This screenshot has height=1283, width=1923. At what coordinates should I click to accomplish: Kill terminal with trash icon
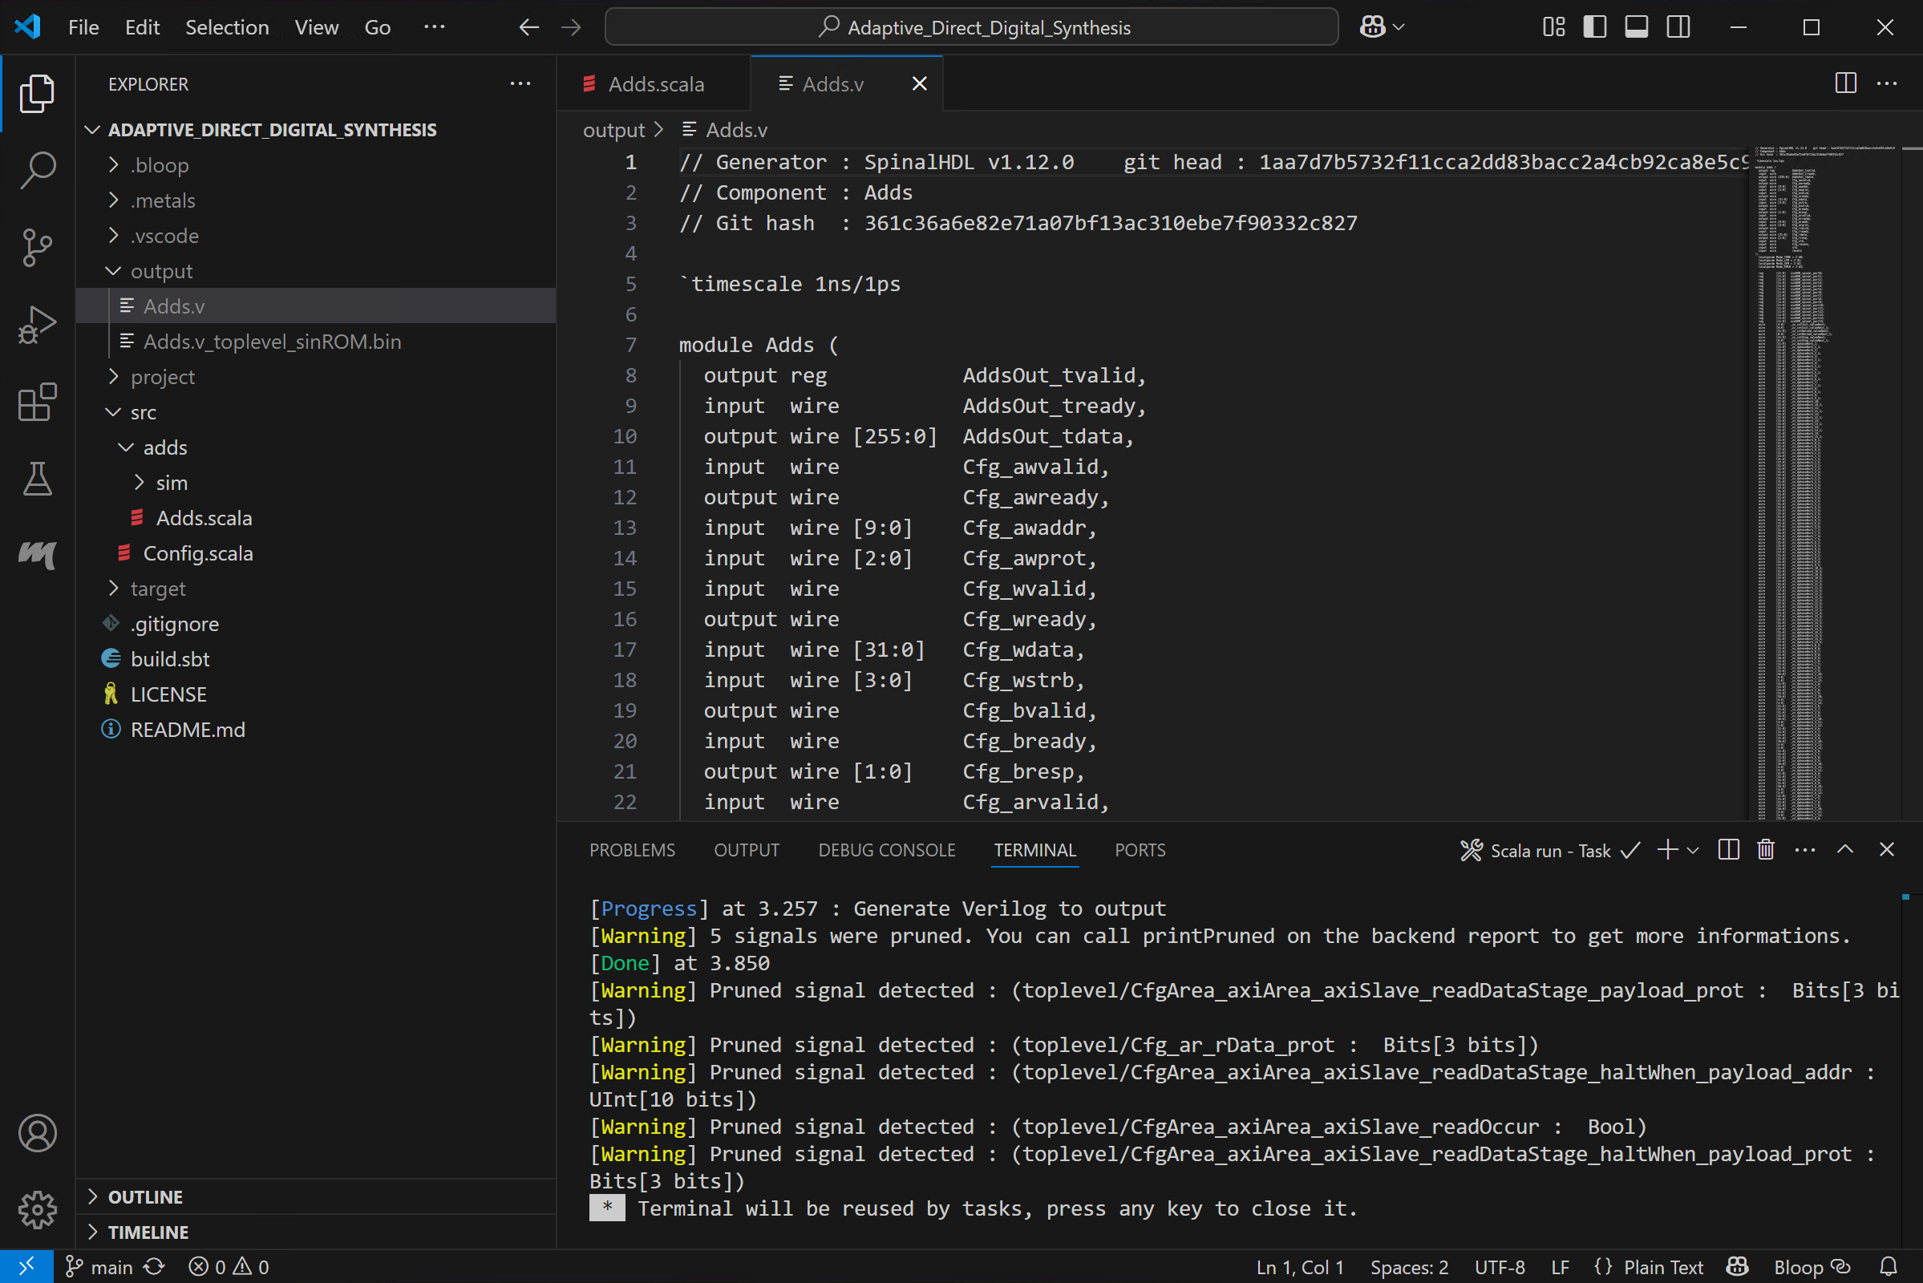(1765, 850)
